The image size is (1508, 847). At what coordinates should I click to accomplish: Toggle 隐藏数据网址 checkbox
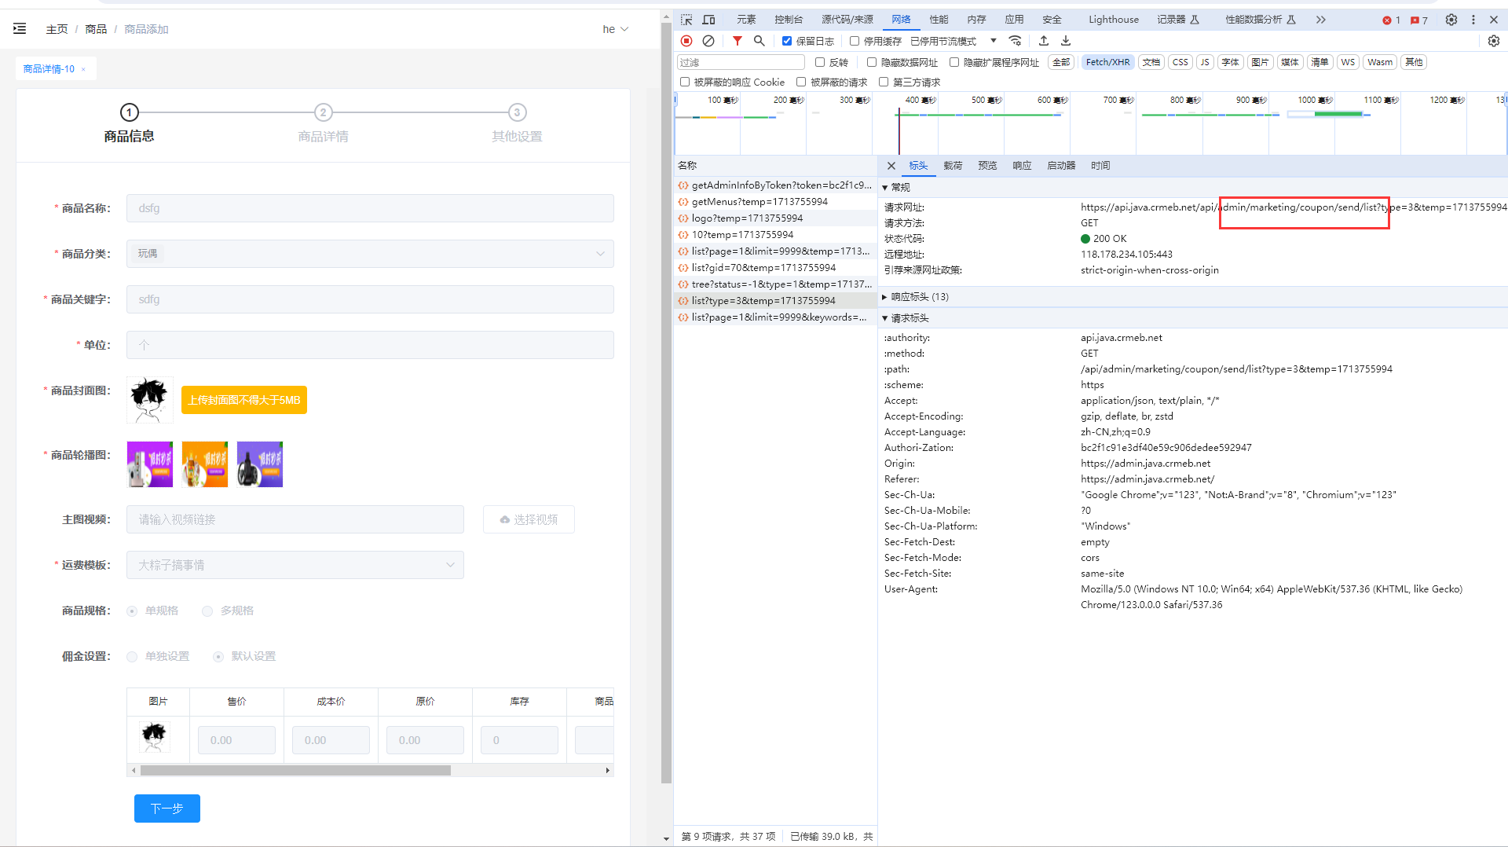click(872, 62)
